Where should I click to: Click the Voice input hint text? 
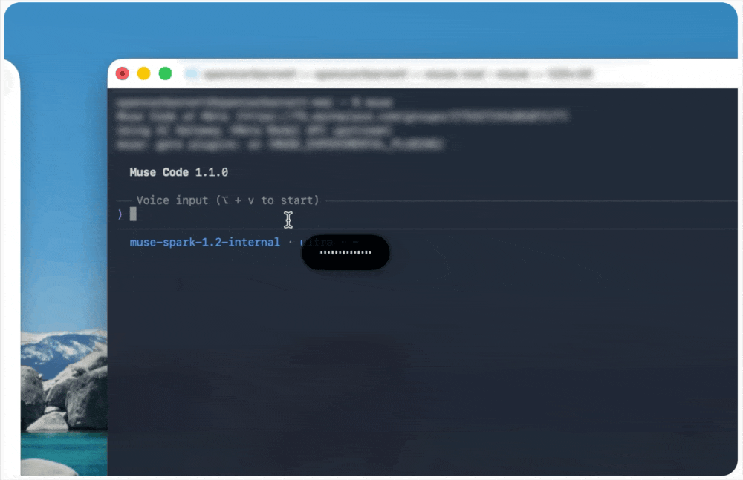tap(227, 200)
